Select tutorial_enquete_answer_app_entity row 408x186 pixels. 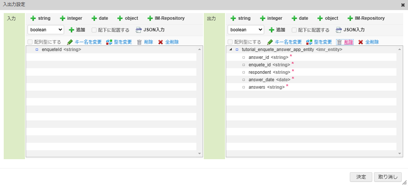tap(311, 50)
